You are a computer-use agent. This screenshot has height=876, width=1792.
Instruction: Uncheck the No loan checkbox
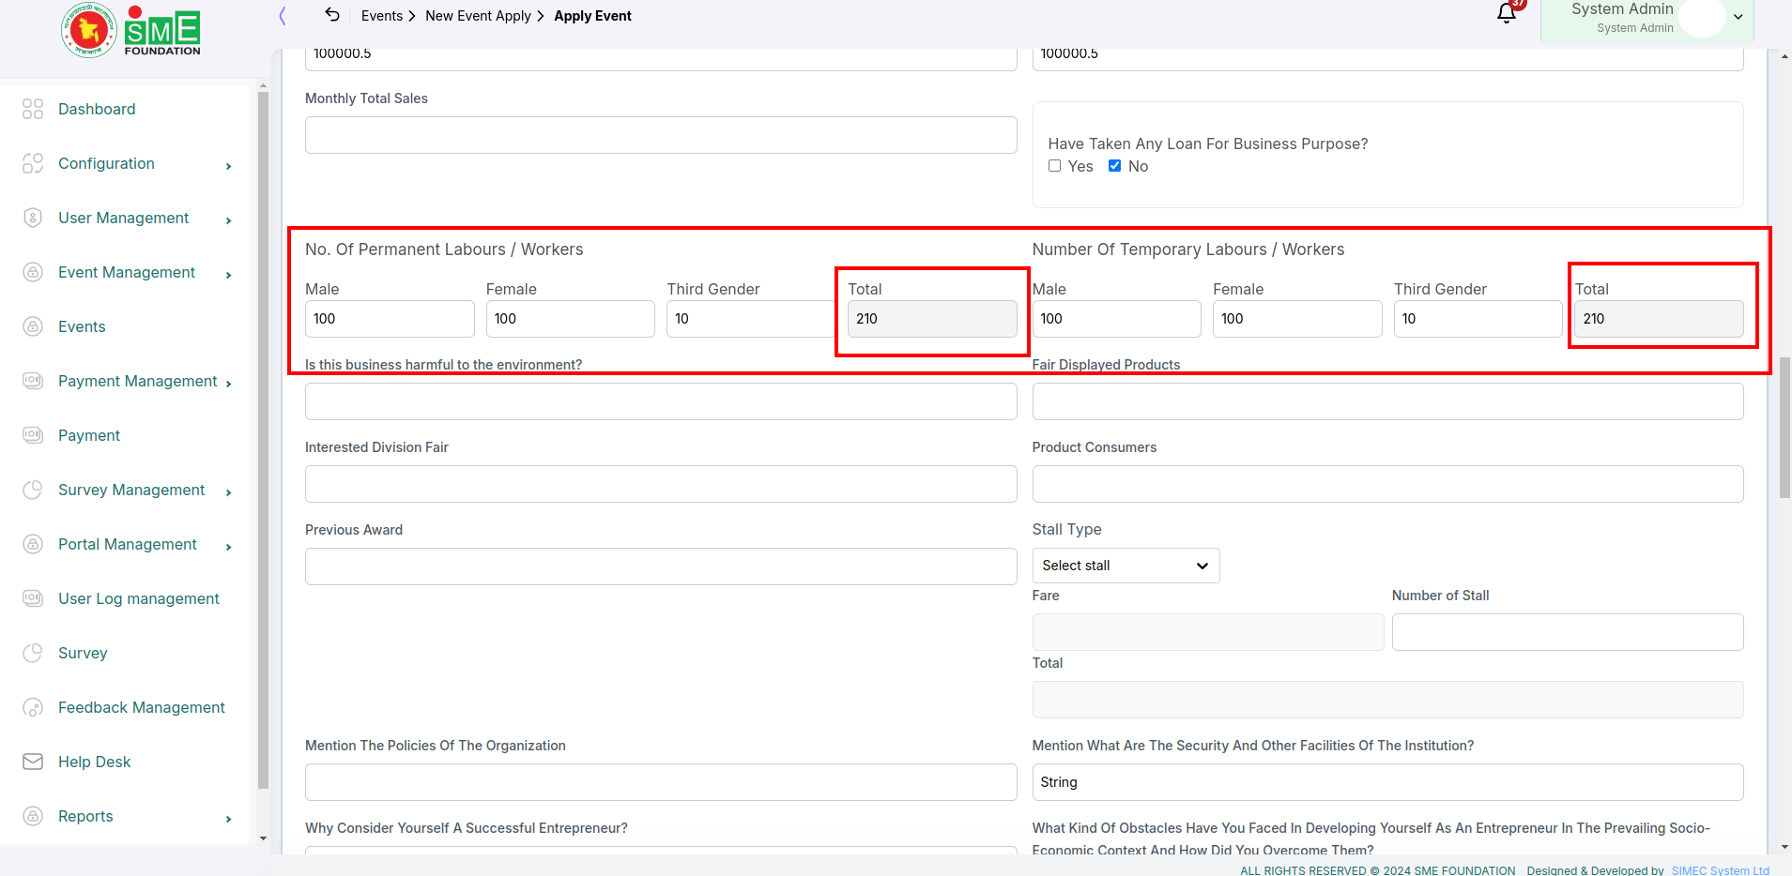click(1115, 166)
